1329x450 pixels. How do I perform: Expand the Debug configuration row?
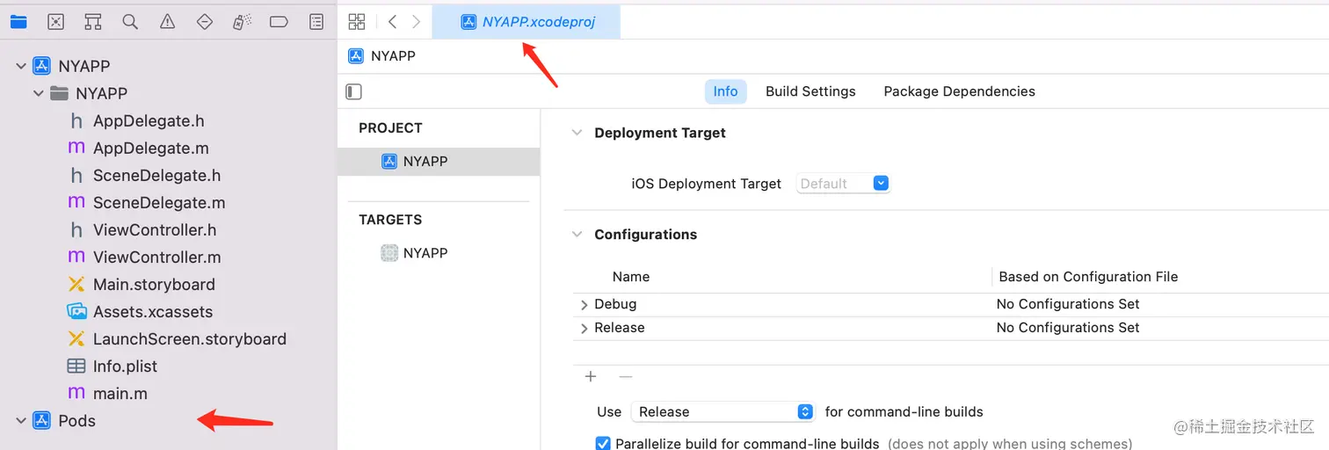[585, 305]
